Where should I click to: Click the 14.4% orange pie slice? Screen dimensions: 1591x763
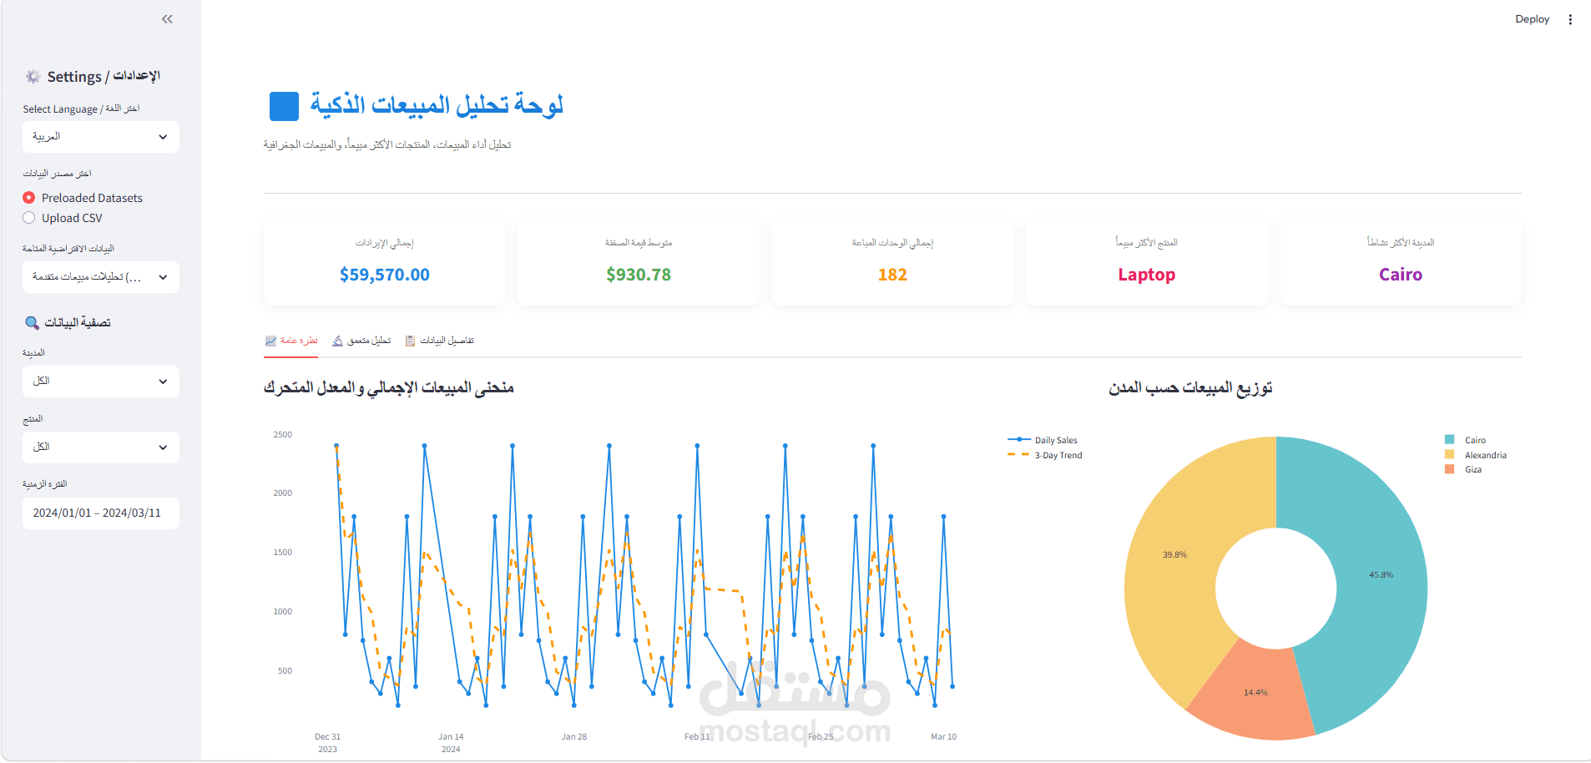[x=1255, y=692]
